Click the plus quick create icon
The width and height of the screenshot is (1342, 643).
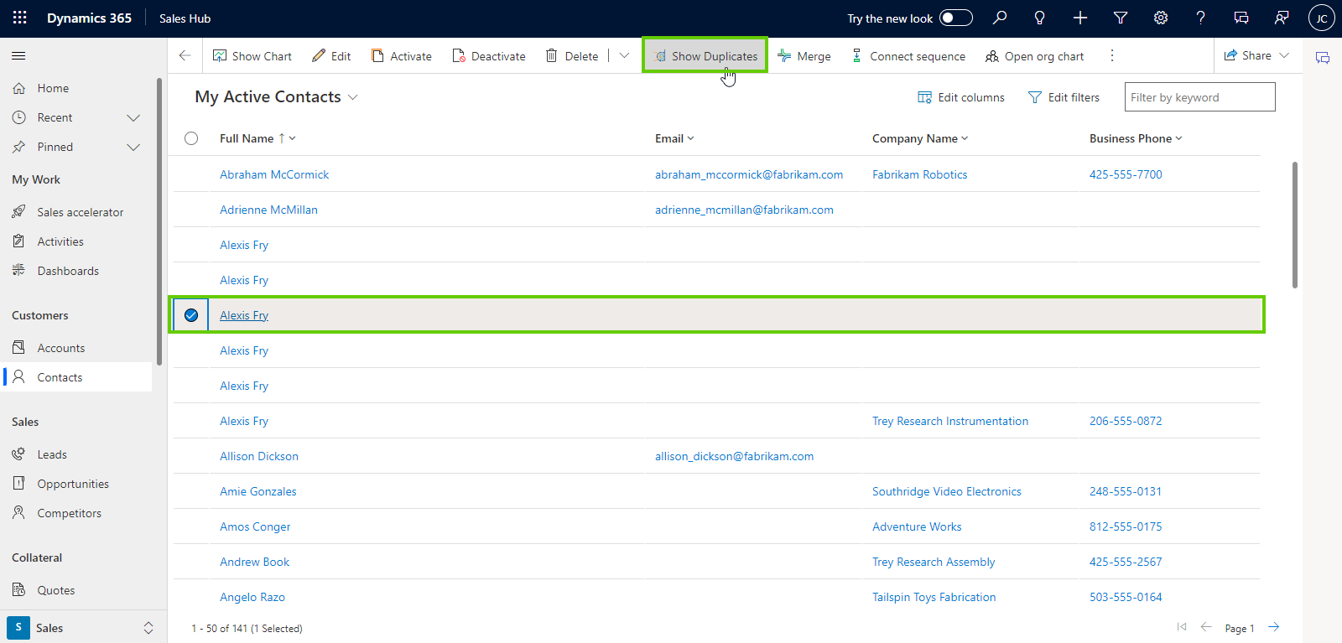(x=1079, y=18)
